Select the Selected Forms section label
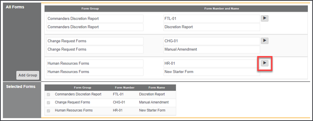Screen dimensions: 313x121 pos(21,87)
